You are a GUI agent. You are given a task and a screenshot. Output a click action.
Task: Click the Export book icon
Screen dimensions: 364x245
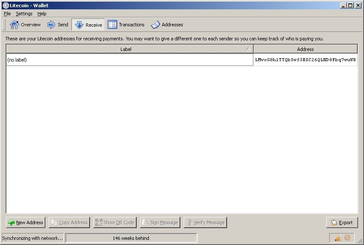pyautogui.click(x=334, y=222)
